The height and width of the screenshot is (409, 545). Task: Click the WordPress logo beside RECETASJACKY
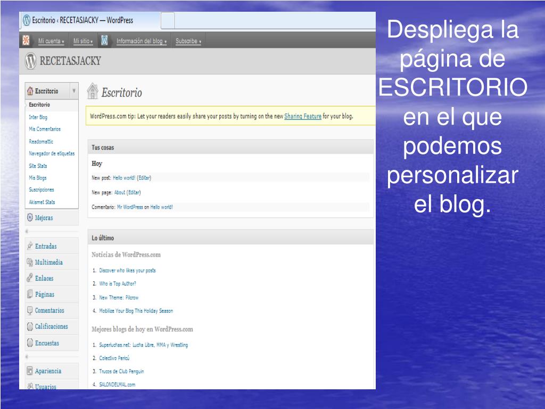[30, 61]
